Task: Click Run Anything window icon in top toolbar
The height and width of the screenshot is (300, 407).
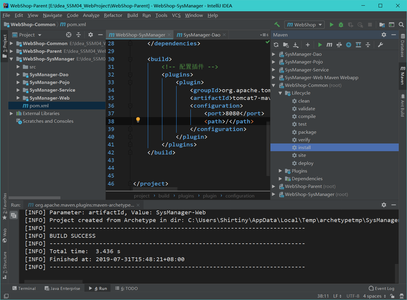Action: point(392,25)
